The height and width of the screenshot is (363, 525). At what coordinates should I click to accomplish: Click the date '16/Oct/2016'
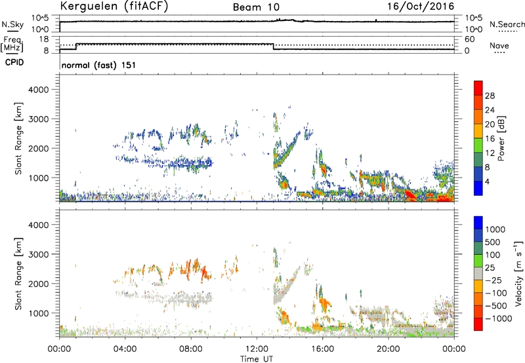[421, 7]
